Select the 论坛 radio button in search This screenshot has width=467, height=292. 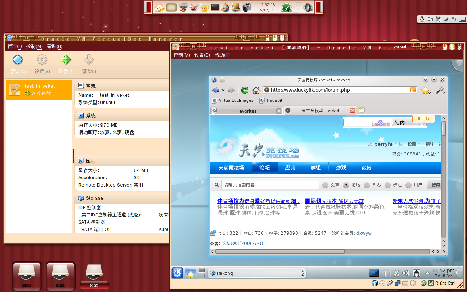(346, 185)
